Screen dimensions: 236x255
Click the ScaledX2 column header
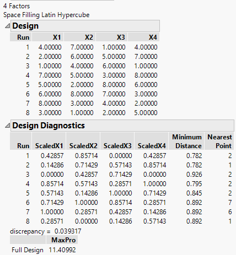83,142
